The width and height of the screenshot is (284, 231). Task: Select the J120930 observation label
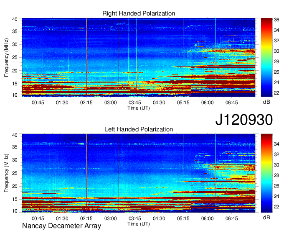244,120
